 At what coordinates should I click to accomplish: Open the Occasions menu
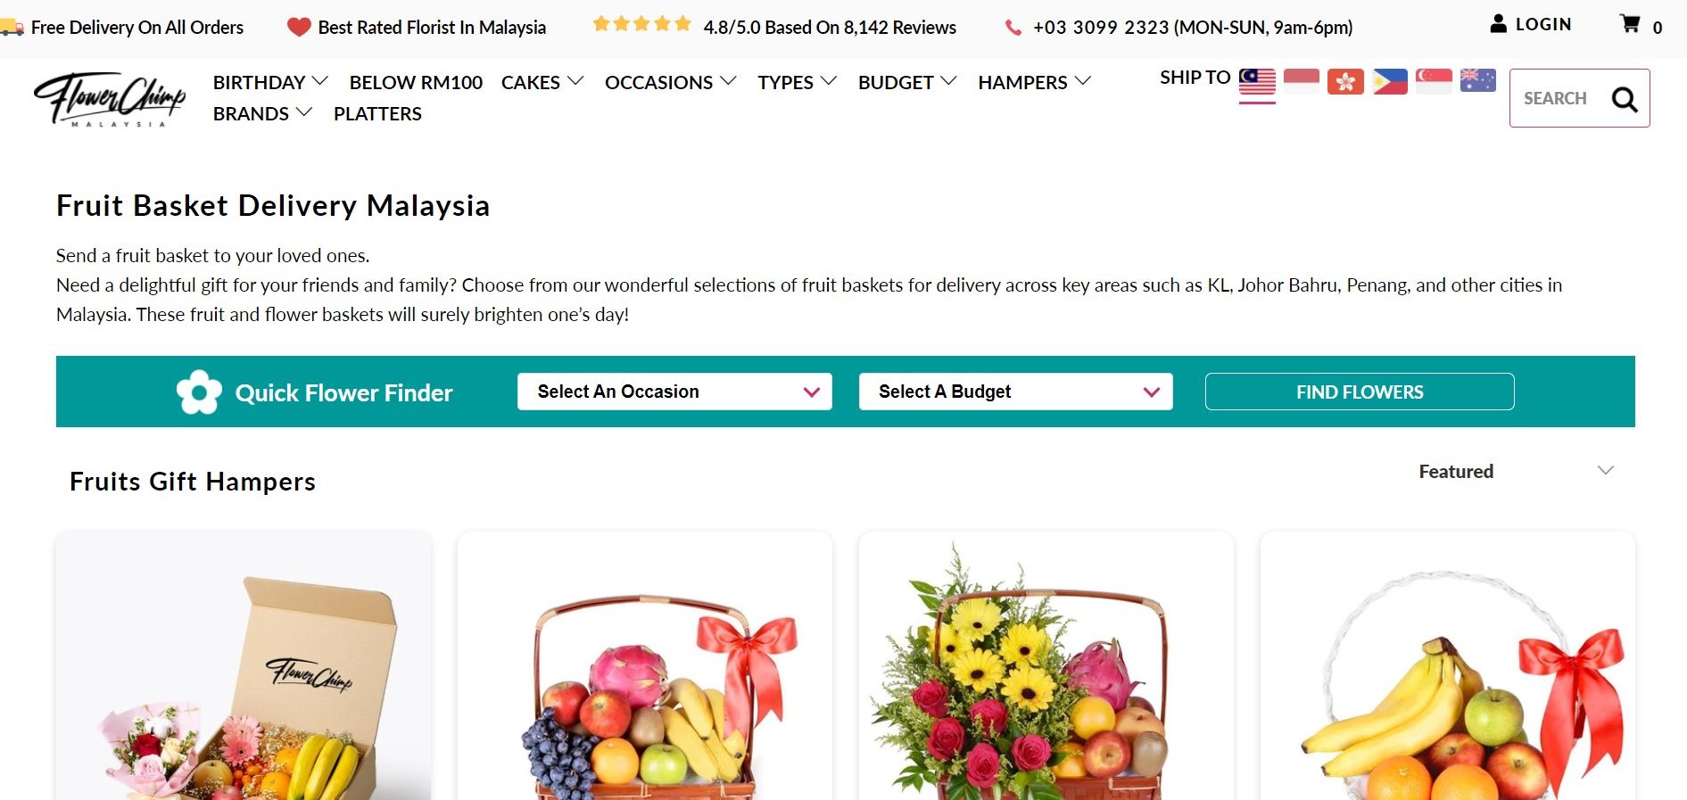(670, 82)
